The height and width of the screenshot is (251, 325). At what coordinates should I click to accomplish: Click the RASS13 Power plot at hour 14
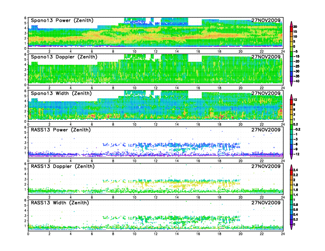[177, 142]
